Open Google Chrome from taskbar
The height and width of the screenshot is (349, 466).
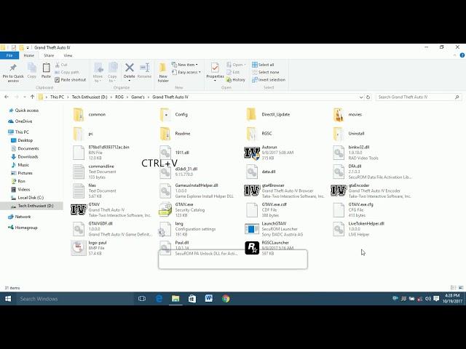(226, 299)
